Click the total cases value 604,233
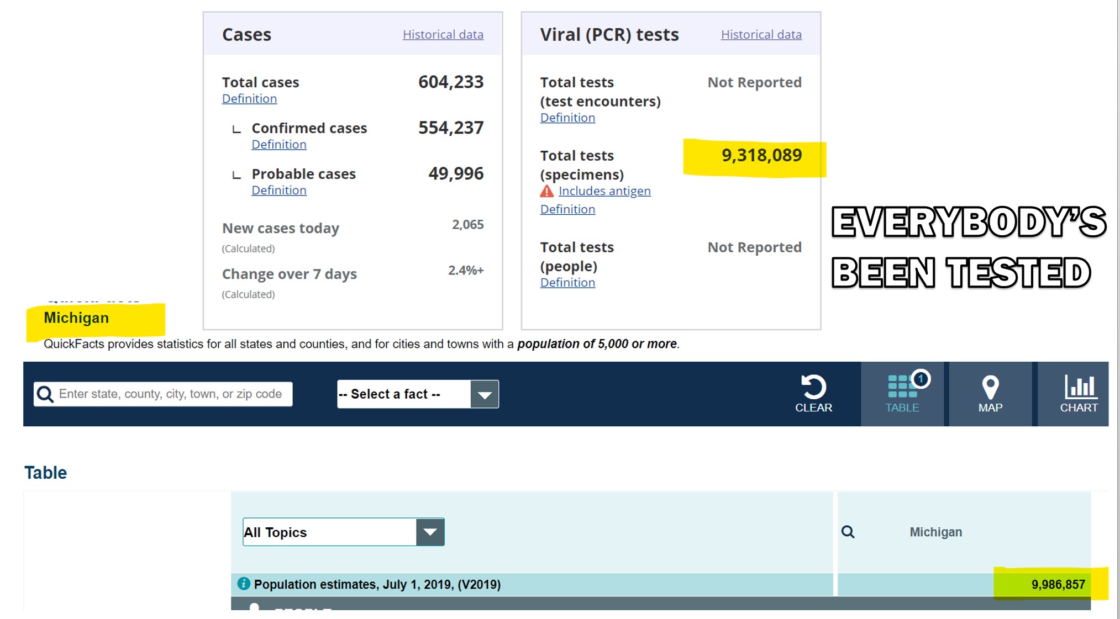 (451, 82)
